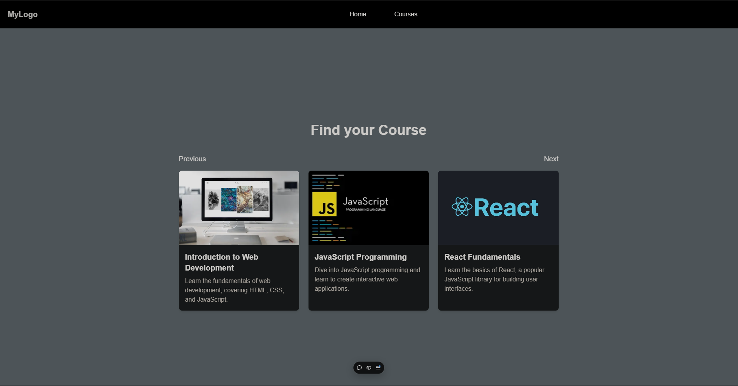Open the React logo course thumbnail
The width and height of the screenshot is (738, 386).
[498, 208]
